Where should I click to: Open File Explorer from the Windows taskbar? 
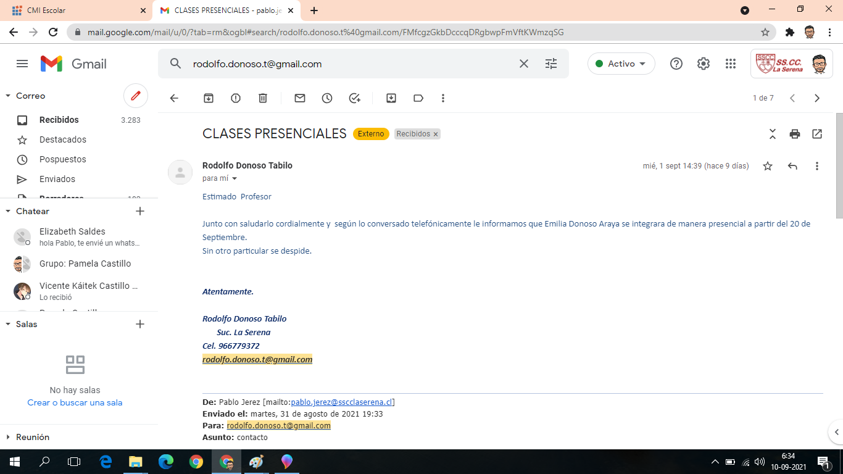pos(135,462)
